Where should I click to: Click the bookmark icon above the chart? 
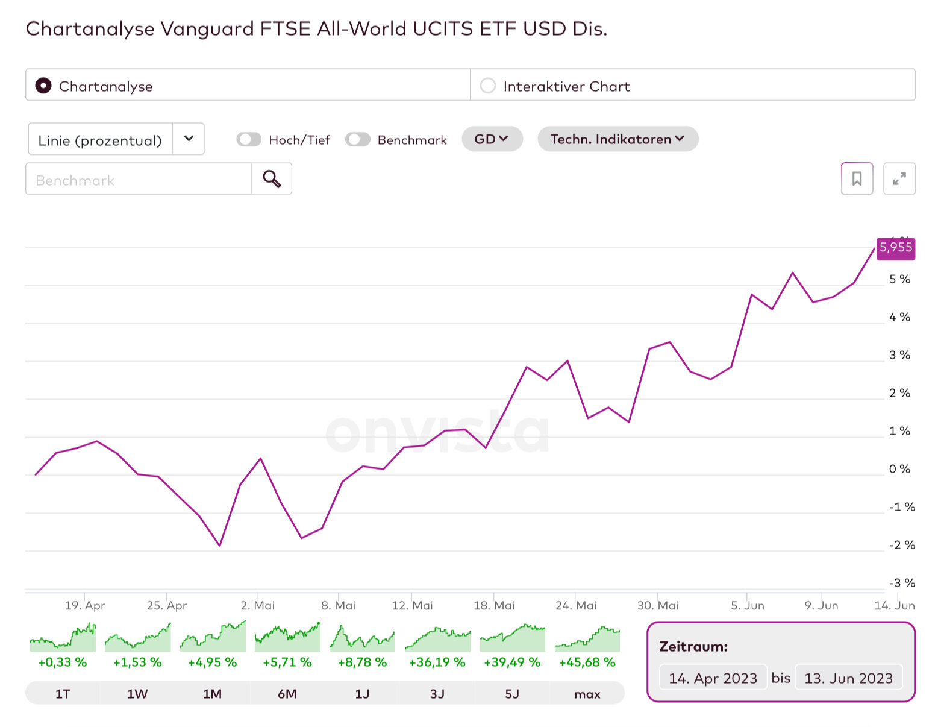click(857, 179)
